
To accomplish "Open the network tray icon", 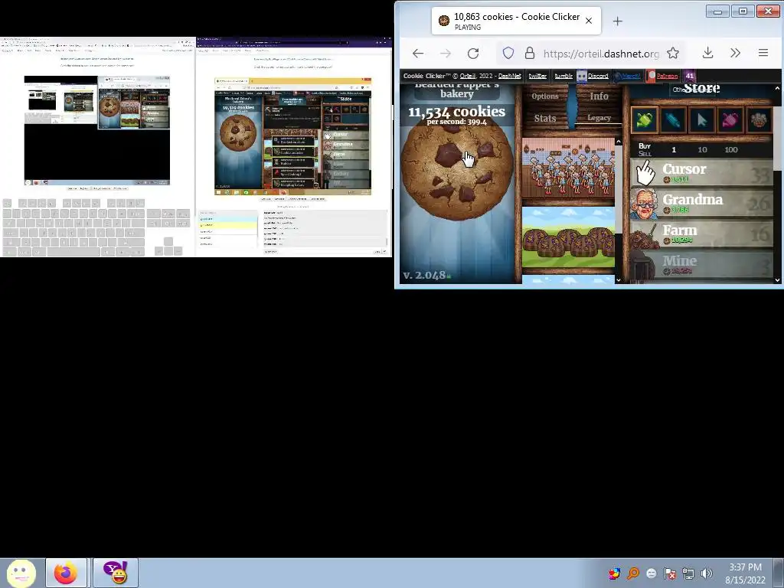I will (x=688, y=573).
